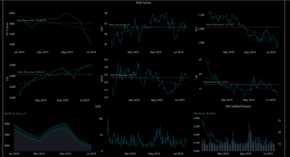Click the SKEW axis title
The image size is (290, 157).
tap(102, 79)
